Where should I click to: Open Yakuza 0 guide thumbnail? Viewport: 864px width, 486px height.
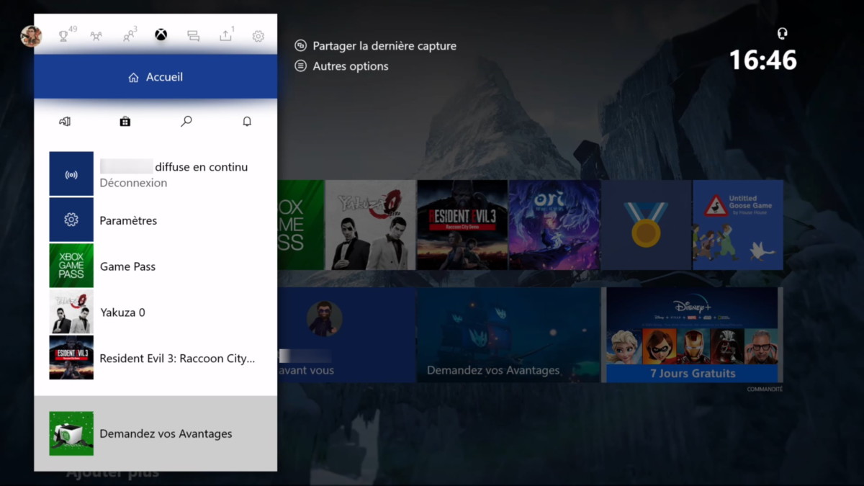[x=71, y=312]
